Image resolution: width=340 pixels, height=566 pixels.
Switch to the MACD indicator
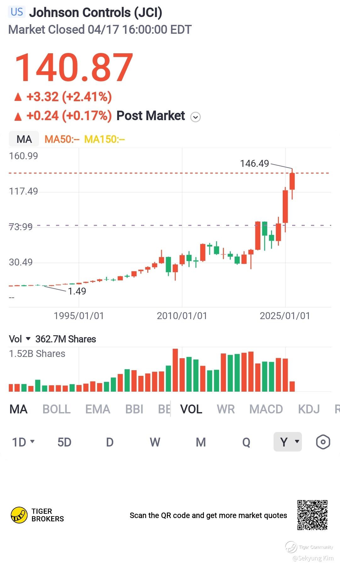[x=266, y=409]
